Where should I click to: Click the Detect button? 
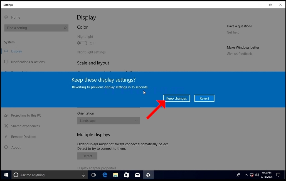click(87, 156)
